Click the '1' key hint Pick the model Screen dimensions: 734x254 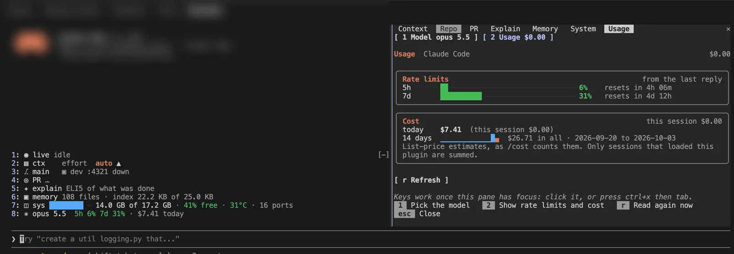(x=400, y=205)
